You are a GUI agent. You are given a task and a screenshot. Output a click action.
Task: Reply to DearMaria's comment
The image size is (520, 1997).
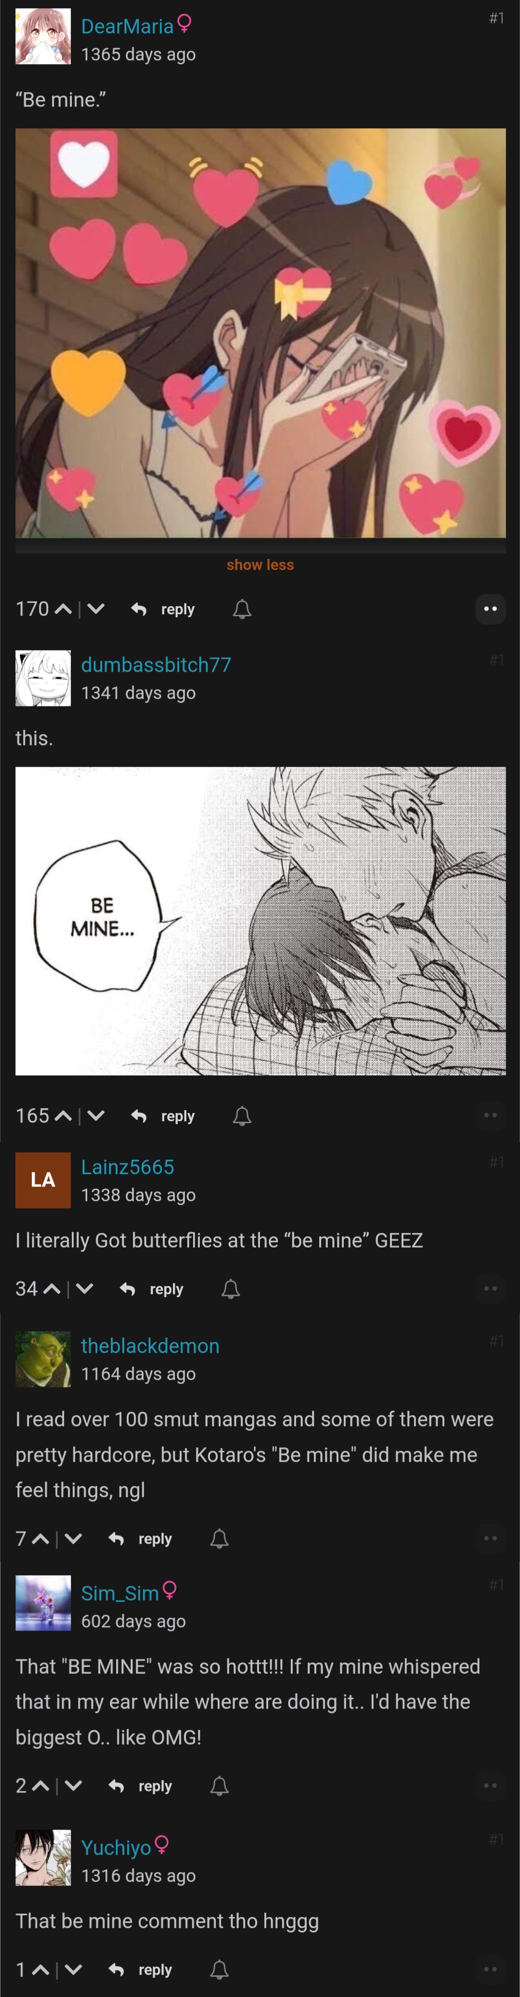pyautogui.click(x=163, y=610)
